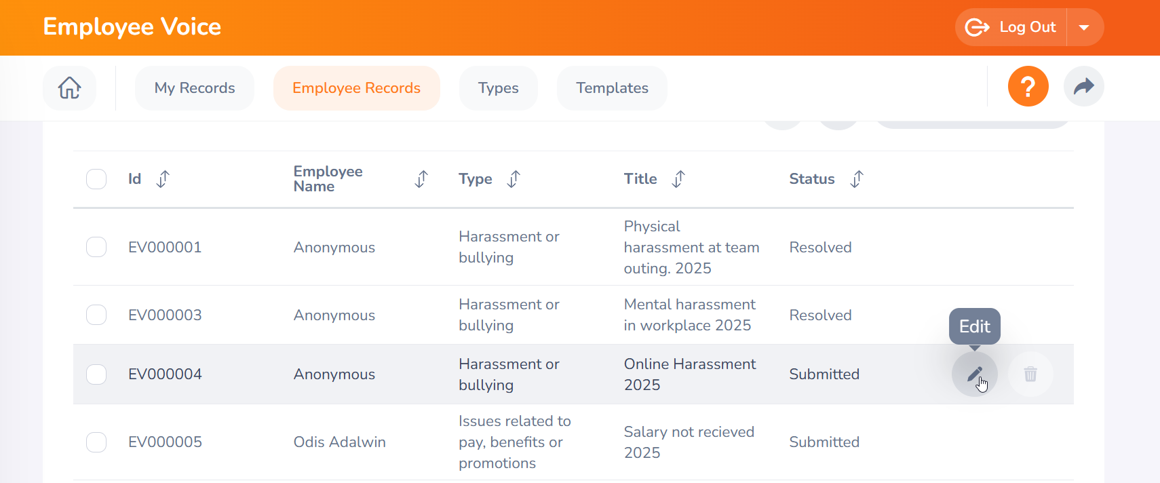Open the Templates tab

[x=612, y=88]
